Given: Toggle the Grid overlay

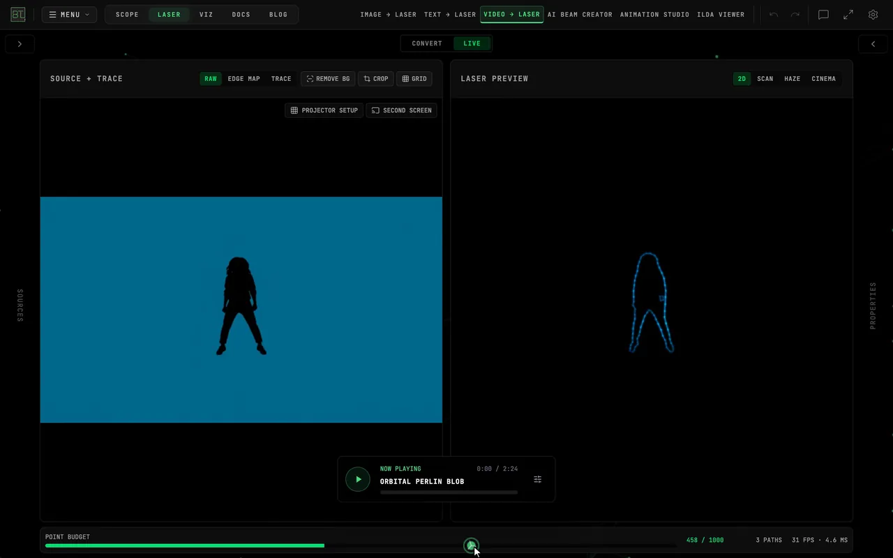Looking at the screenshot, I should point(414,79).
